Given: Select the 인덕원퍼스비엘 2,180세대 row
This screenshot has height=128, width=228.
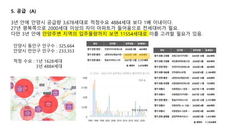Looking at the screenshot, I should click(185, 72).
